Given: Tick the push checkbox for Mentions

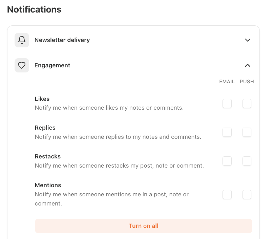Looking at the screenshot, I should click(247, 194).
